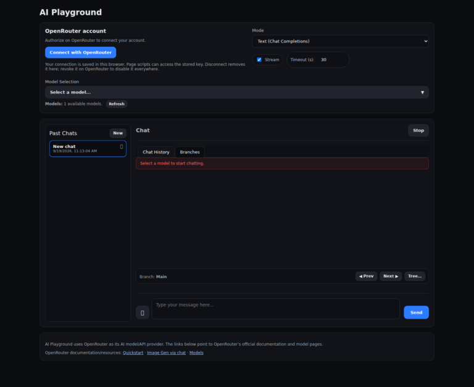Image resolution: width=474 pixels, height=387 pixels.
Task: Open the branch Tree view
Action: 415,276
